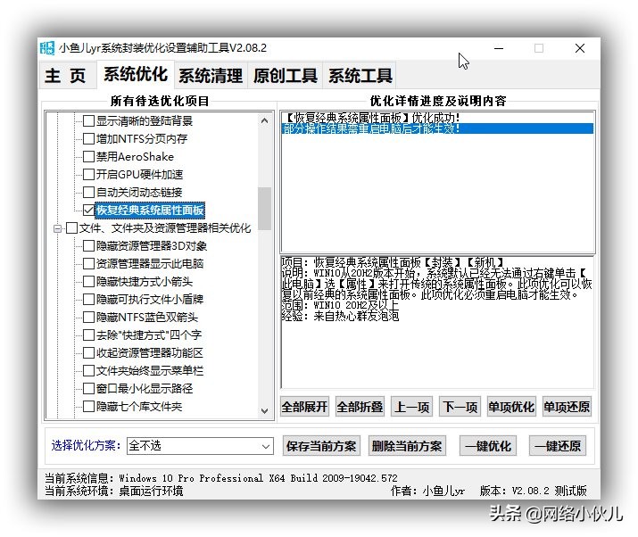The image size is (638, 537).
Task: Click the tree list scroll down arrow
Action: 264,411
